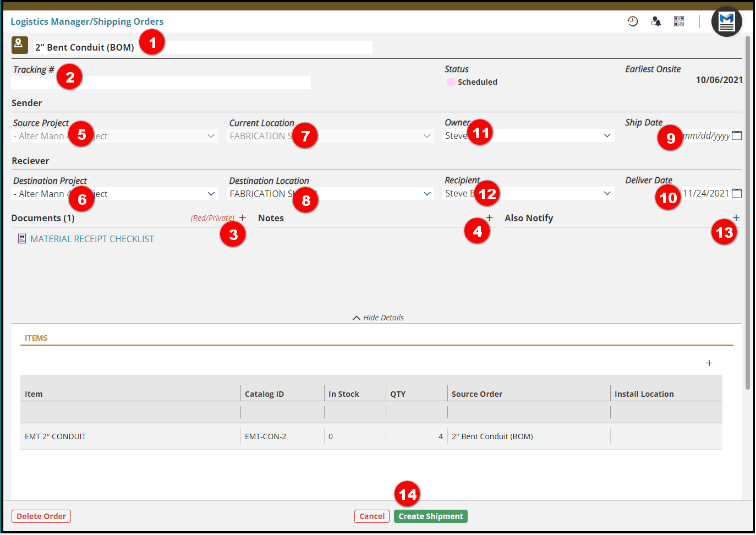The height and width of the screenshot is (535, 756).
Task: Click the Create Shipment button
Action: tap(430, 516)
